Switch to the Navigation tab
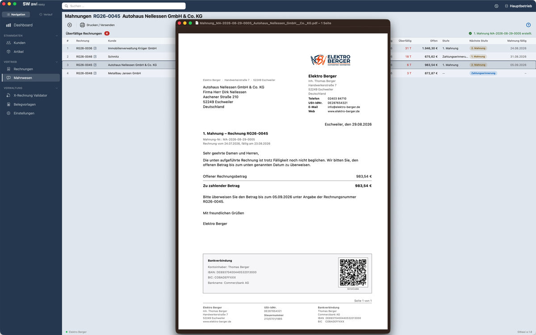Screen dimensions: 536x335 [16, 14]
